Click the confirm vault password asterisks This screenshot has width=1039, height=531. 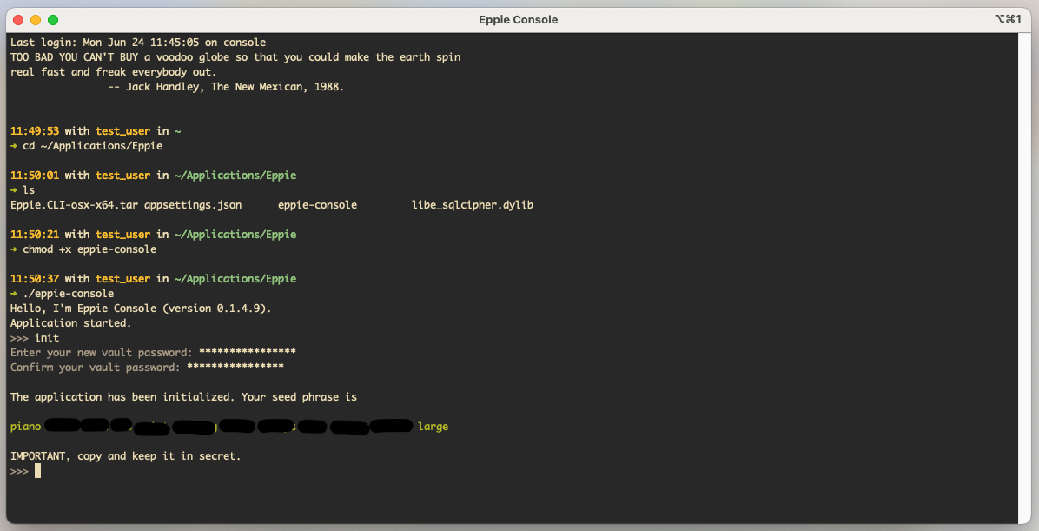tap(235, 368)
